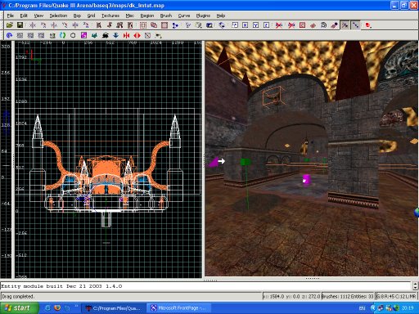Image resolution: width=419 pixels, height=314 pixels.
Task: Select the green entity box in camera view
Action: tap(246, 162)
